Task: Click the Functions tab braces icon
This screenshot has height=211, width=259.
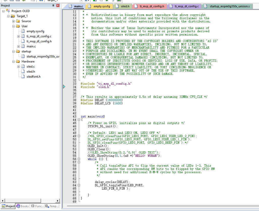Action: 33,206
